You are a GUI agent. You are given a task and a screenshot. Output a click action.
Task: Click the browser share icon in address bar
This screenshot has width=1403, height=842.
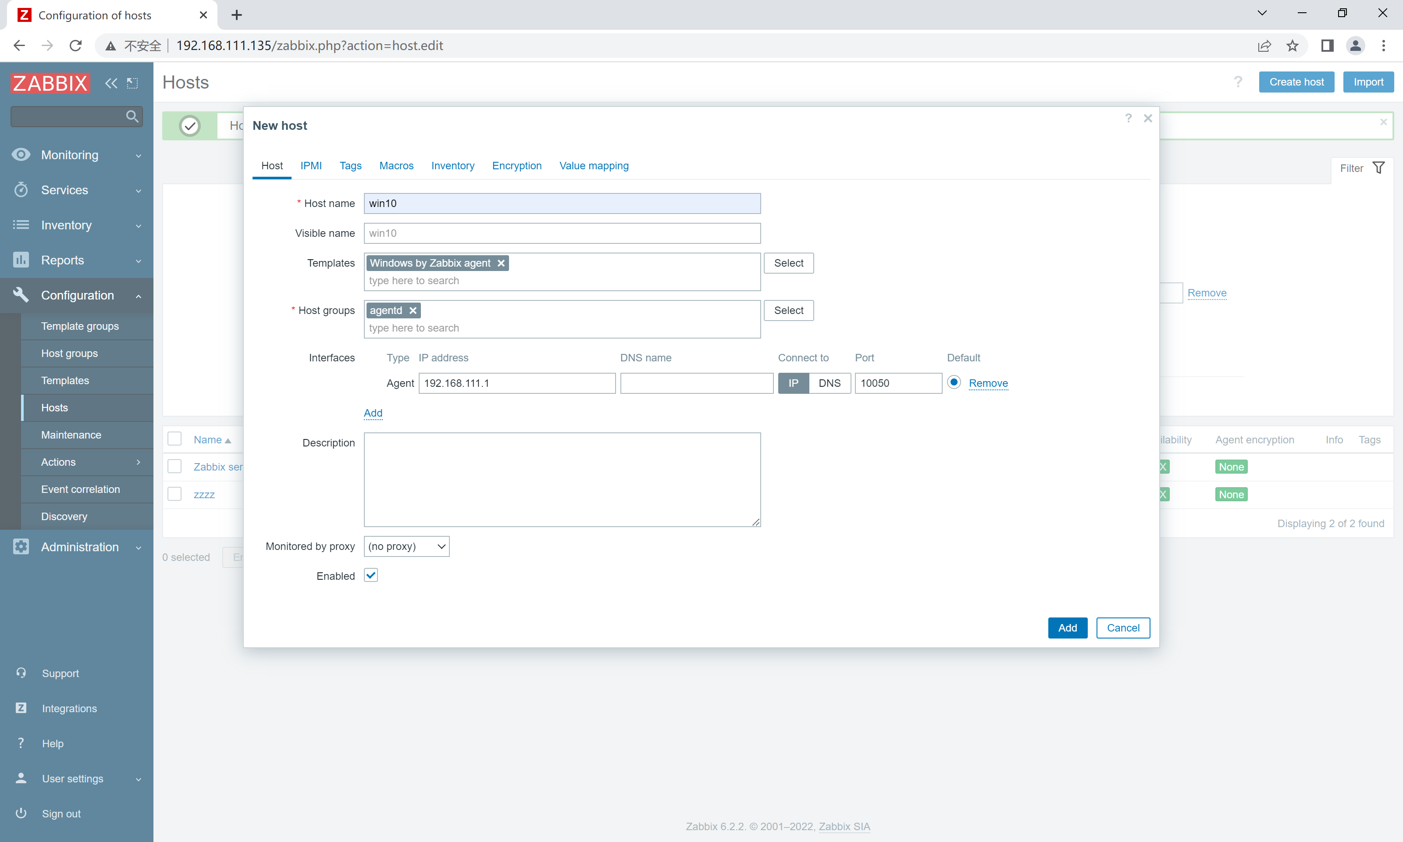tap(1264, 46)
